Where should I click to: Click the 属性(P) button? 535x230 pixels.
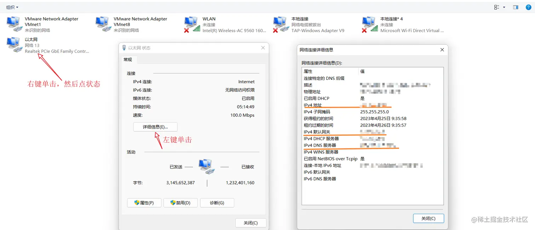point(144,203)
